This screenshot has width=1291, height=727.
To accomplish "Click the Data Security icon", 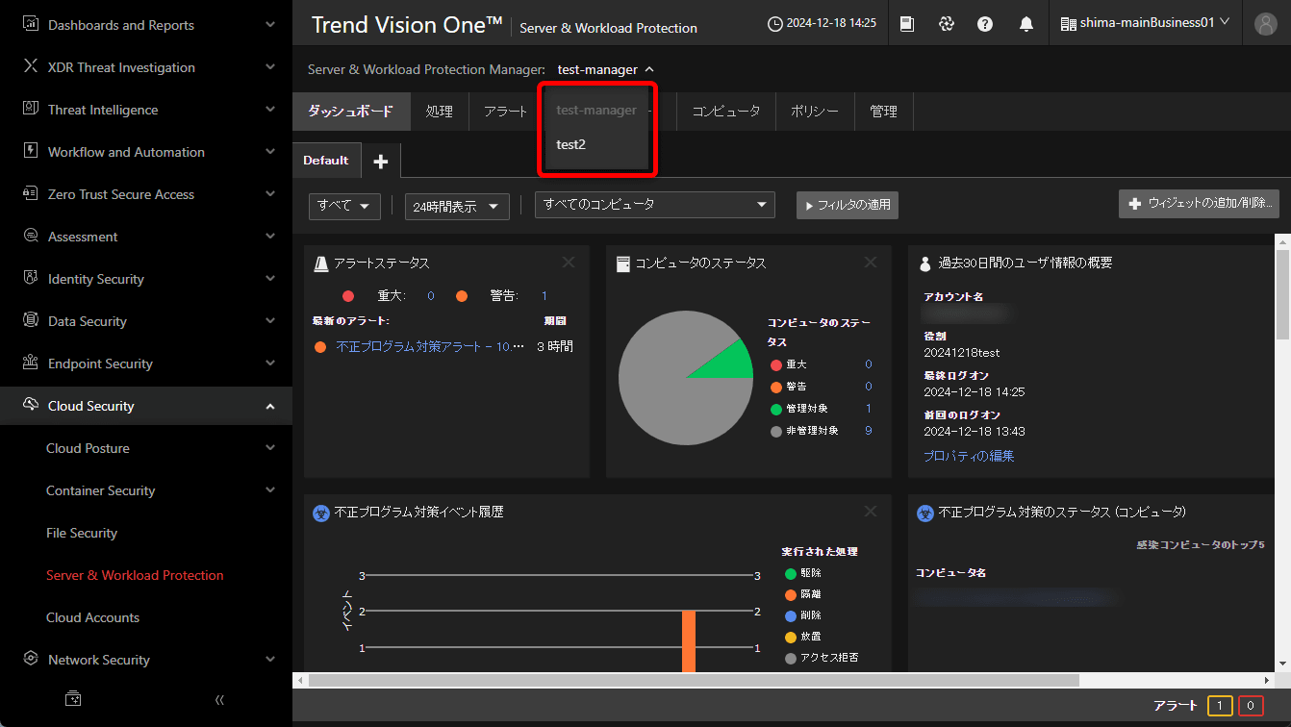I will tap(30, 321).
